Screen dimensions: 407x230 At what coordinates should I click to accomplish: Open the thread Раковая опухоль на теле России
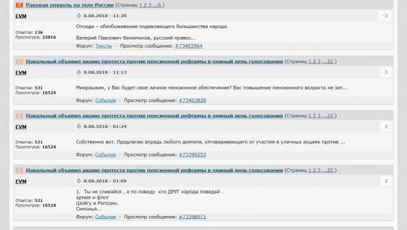69,5
